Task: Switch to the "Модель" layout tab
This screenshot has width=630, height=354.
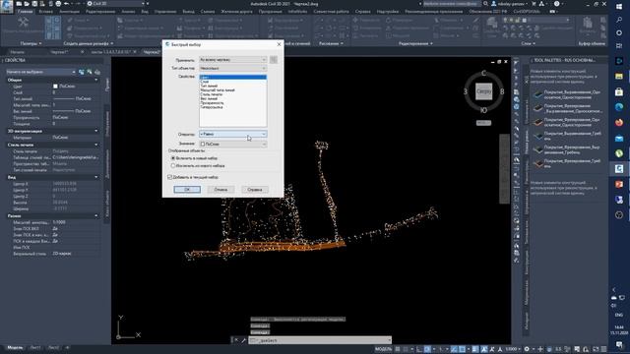Action: [15, 347]
